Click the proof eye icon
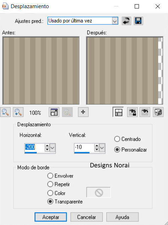Image resolution: width=168 pixels, height=225 pixels. coord(145,112)
